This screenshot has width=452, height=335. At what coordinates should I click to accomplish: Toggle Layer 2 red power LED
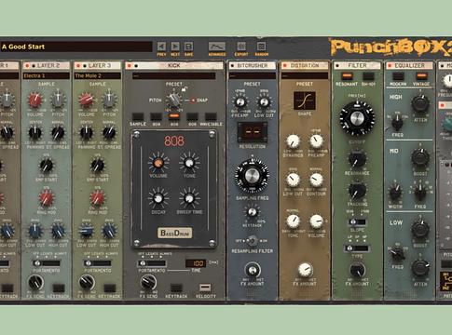click(27, 66)
